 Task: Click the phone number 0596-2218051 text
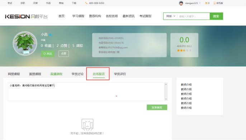click(x=116, y=38)
